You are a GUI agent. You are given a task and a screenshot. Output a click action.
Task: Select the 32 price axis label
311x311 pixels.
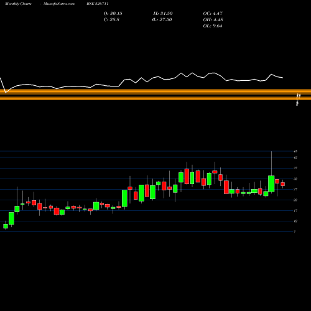(295, 179)
